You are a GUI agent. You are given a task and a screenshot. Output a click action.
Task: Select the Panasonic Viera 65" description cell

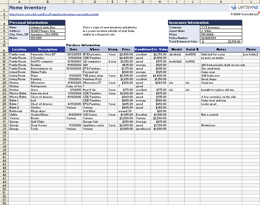click(x=47, y=54)
